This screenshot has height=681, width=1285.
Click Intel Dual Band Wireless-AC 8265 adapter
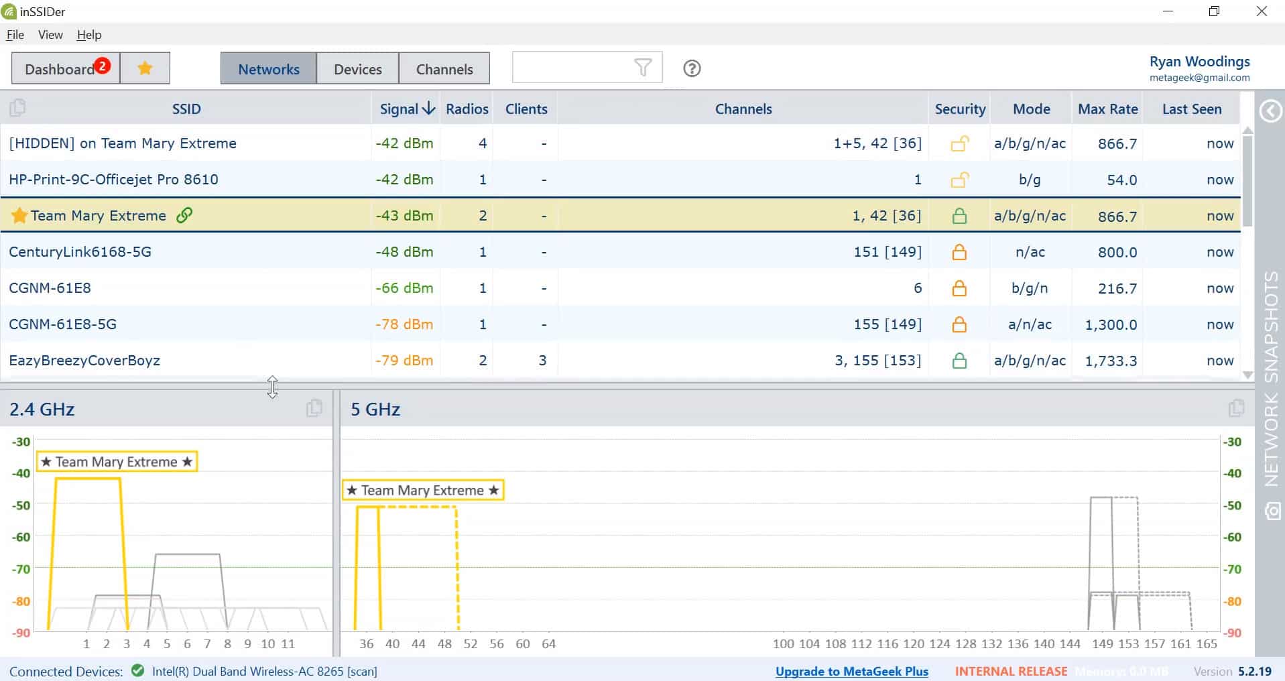click(x=264, y=671)
